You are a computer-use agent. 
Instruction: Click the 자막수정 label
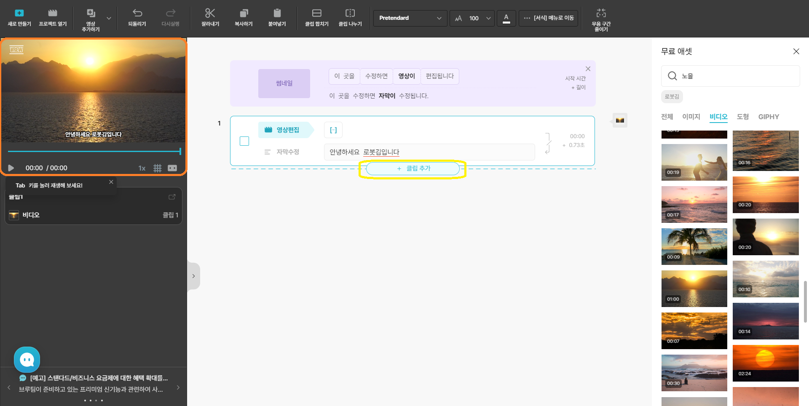coord(288,152)
